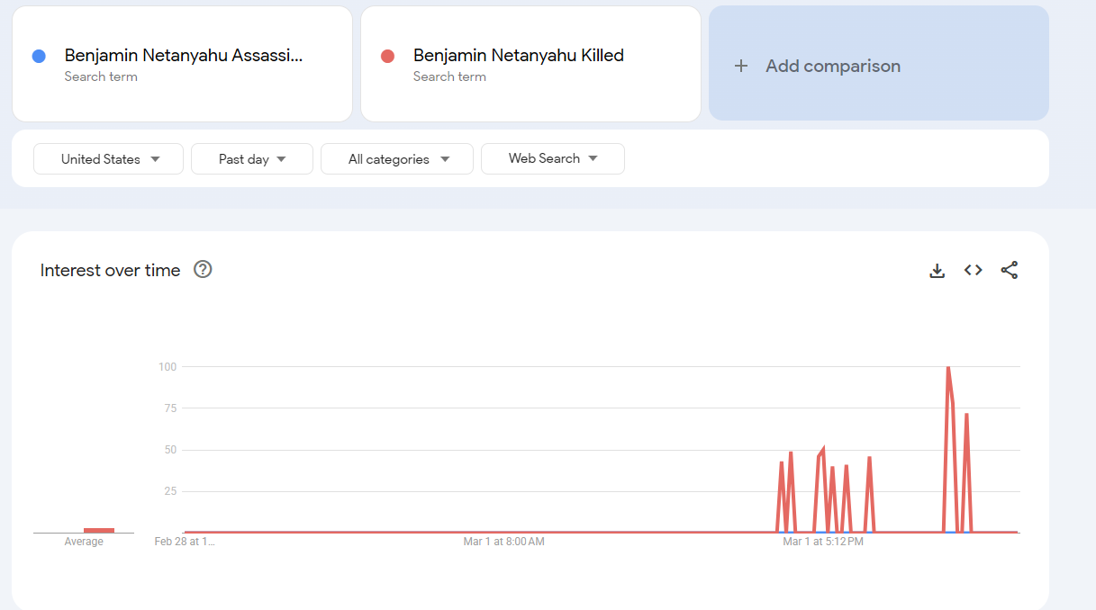Share the Interest over time chart
Viewport: 1096px width, 610px height.
(1010, 270)
